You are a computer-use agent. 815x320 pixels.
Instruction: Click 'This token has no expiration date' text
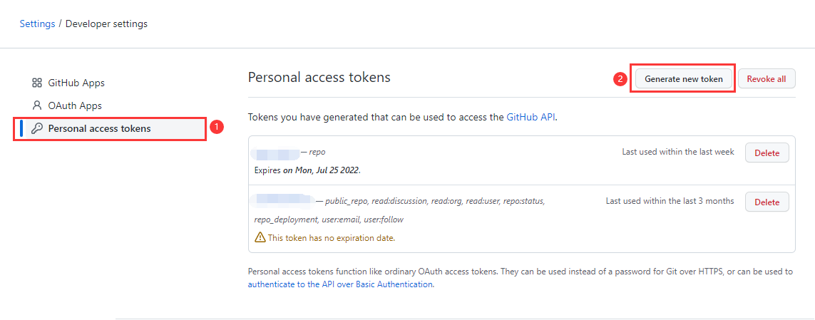click(332, 239)
